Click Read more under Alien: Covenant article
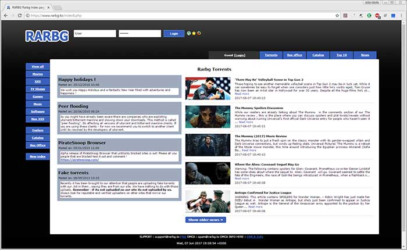The height and width of the screenshot is (250, 407). click(242, 178)
